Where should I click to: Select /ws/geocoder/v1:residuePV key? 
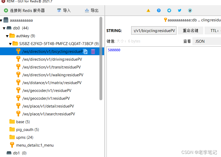[x=46, y=98]
